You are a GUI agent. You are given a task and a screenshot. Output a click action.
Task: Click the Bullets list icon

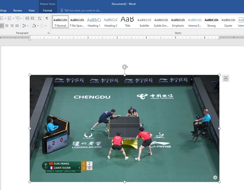pyautogui.click(x=1, y=19)
